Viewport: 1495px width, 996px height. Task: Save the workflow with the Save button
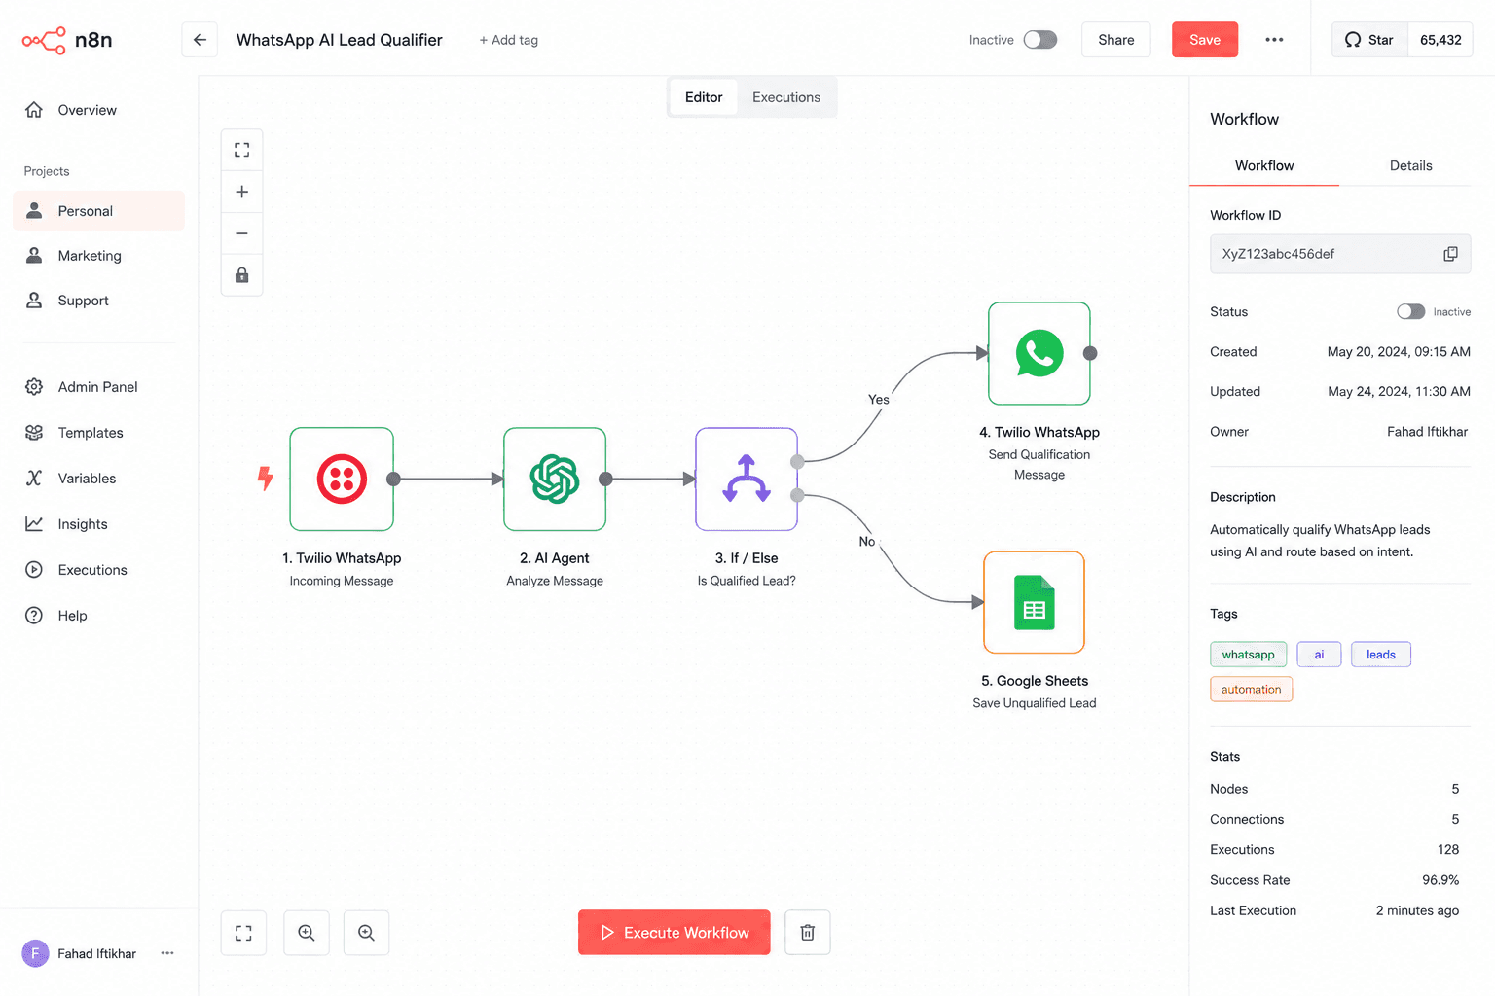[1205, 40]
